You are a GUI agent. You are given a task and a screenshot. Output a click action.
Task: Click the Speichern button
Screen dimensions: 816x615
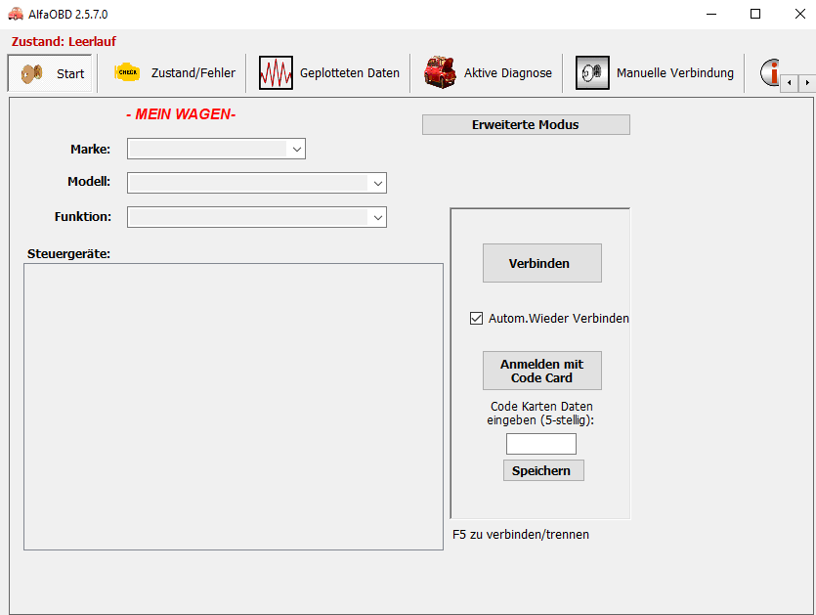click(x=543, y=470)
